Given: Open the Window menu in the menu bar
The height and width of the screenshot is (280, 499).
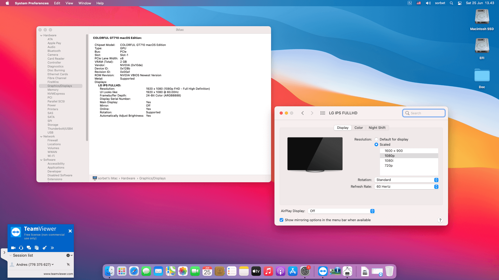Looking at the screenshot, I should point(85,3).
